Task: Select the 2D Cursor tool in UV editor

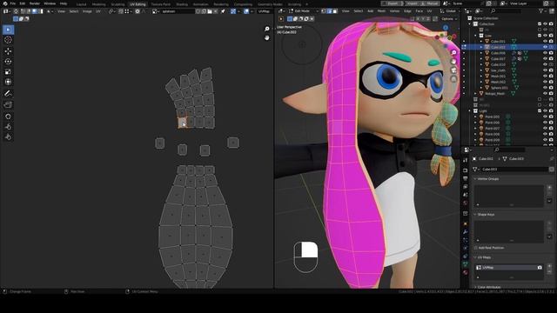Action: [8, 40]
